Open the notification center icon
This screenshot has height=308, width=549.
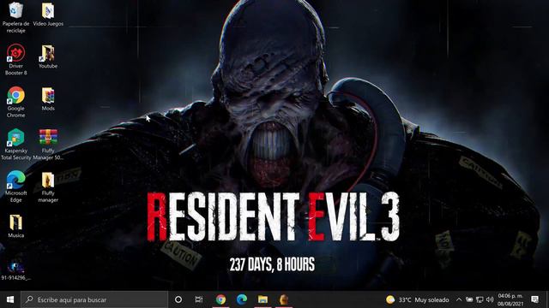(x=534, y=299)
